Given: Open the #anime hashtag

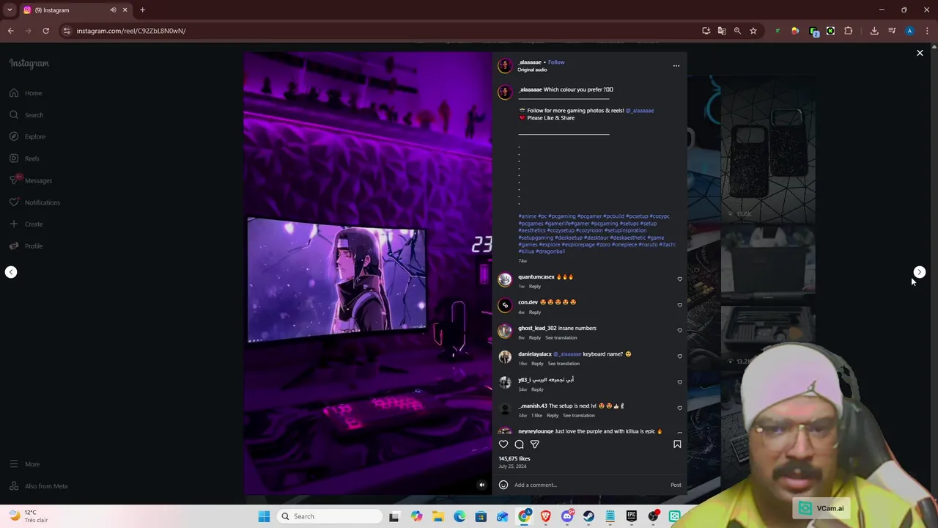Looking at the screenshot, I should pos(527,216).
